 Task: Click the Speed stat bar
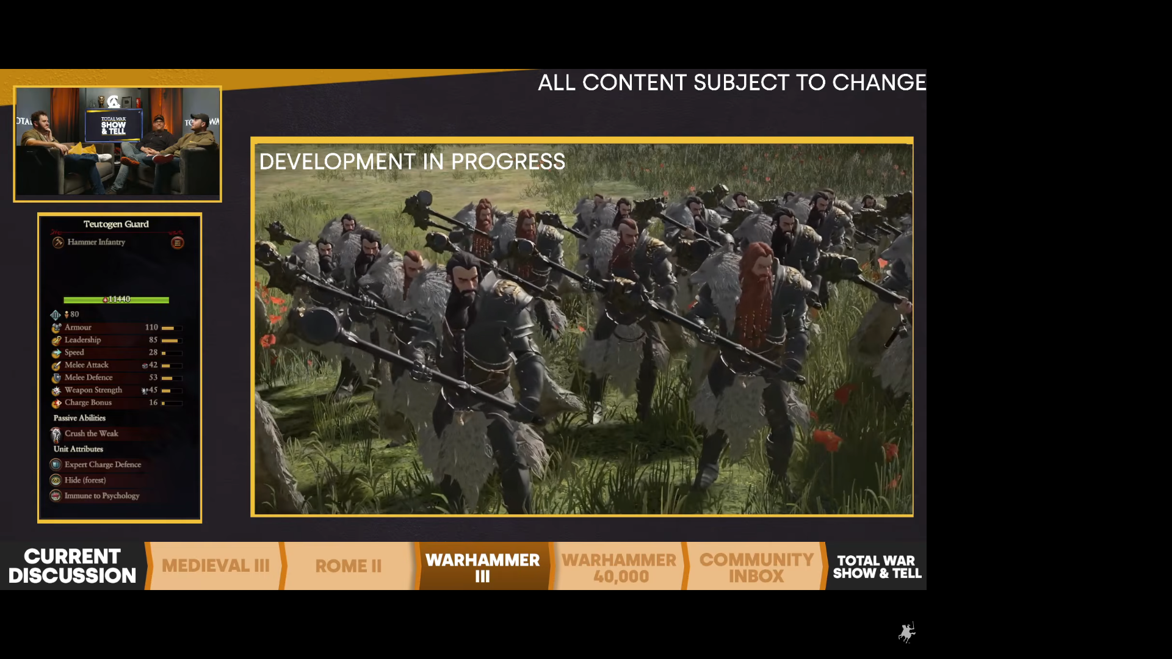pos(172,353)
